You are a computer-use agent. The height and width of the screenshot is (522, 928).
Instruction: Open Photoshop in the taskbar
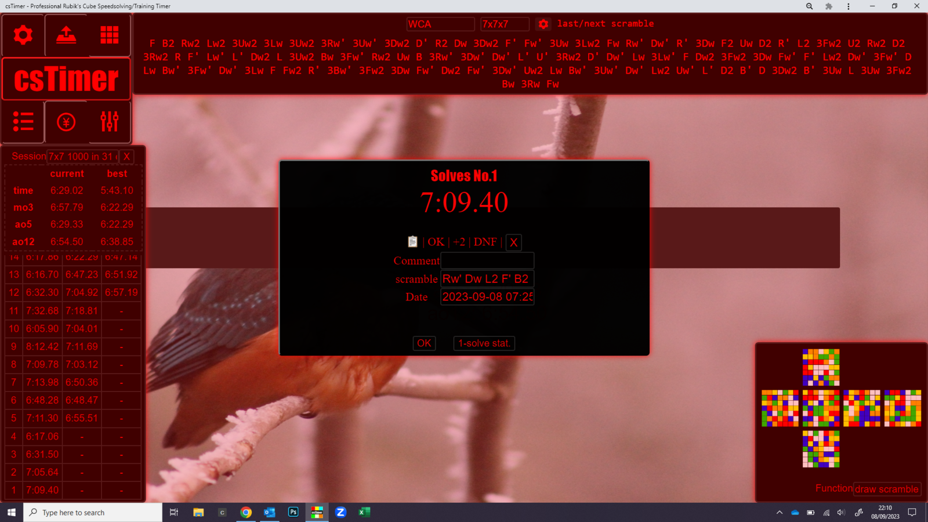pos(293,512)
